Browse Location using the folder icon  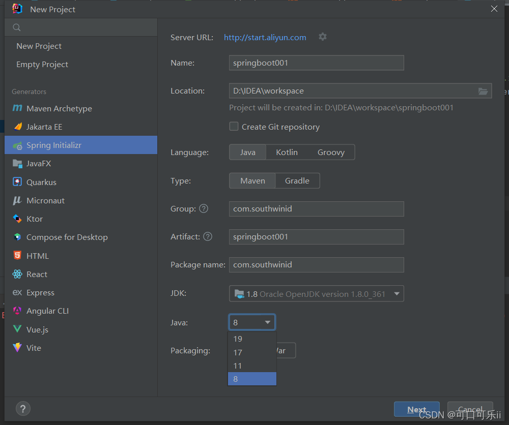pos(483,90)
